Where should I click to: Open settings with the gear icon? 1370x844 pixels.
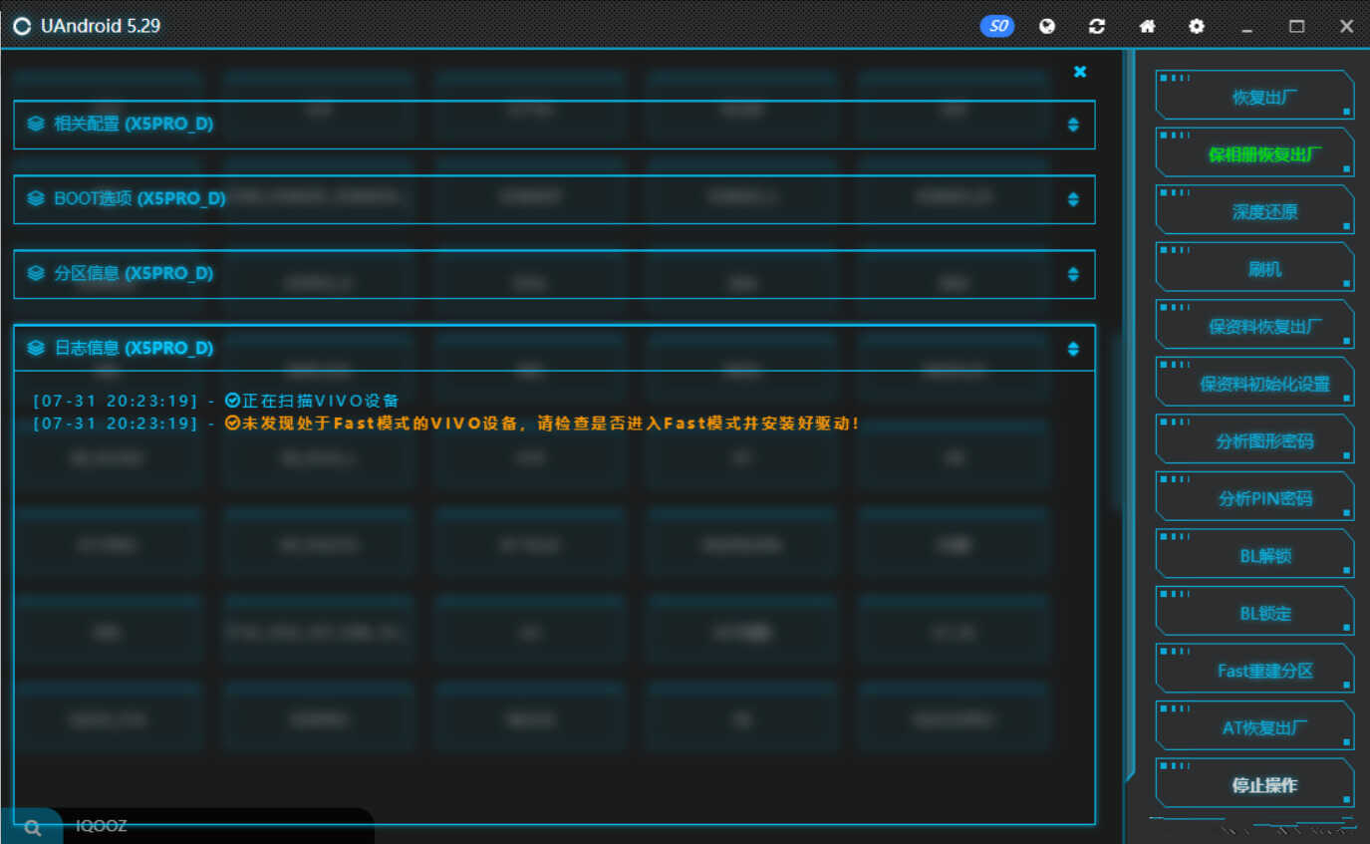point(1197,27)
